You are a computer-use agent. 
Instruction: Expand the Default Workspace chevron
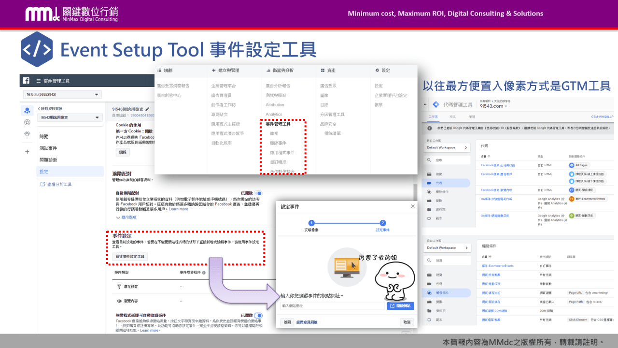[x=466, y=147]
